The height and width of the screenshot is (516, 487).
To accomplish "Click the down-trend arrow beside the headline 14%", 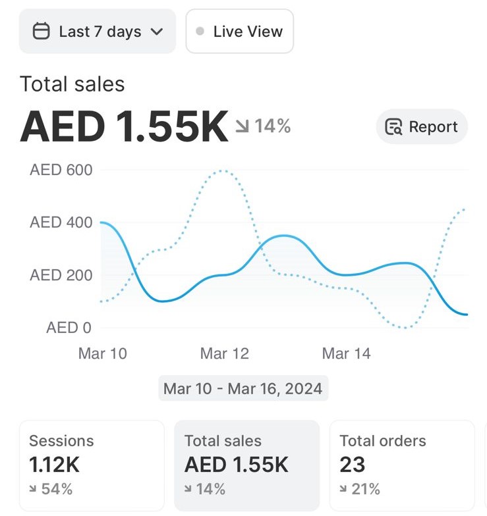I will coord(242,126).
